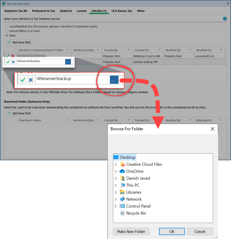This screenshot has width=231, height=239.
Task: Open NickName column filter in upper table
Action: click(98, 50)
